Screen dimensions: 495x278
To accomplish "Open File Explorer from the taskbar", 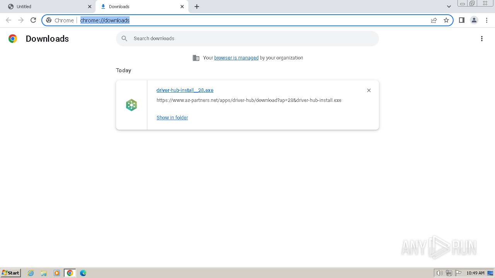I will [44, 273].
